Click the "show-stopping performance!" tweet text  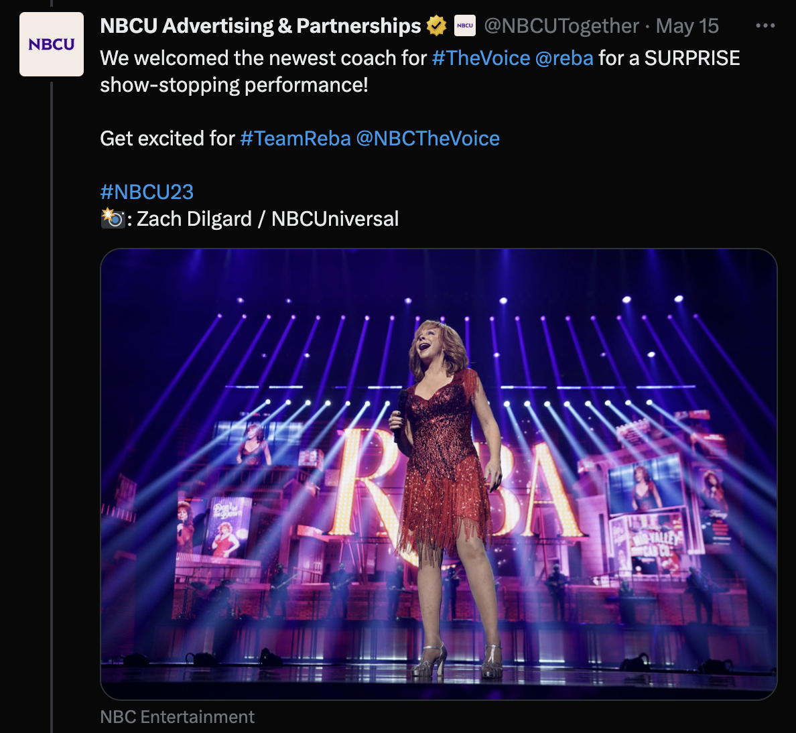234,85
